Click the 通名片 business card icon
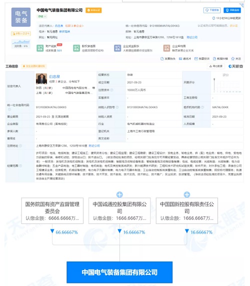This screenshot has width=250, height=286. click(x=180, y=58)
